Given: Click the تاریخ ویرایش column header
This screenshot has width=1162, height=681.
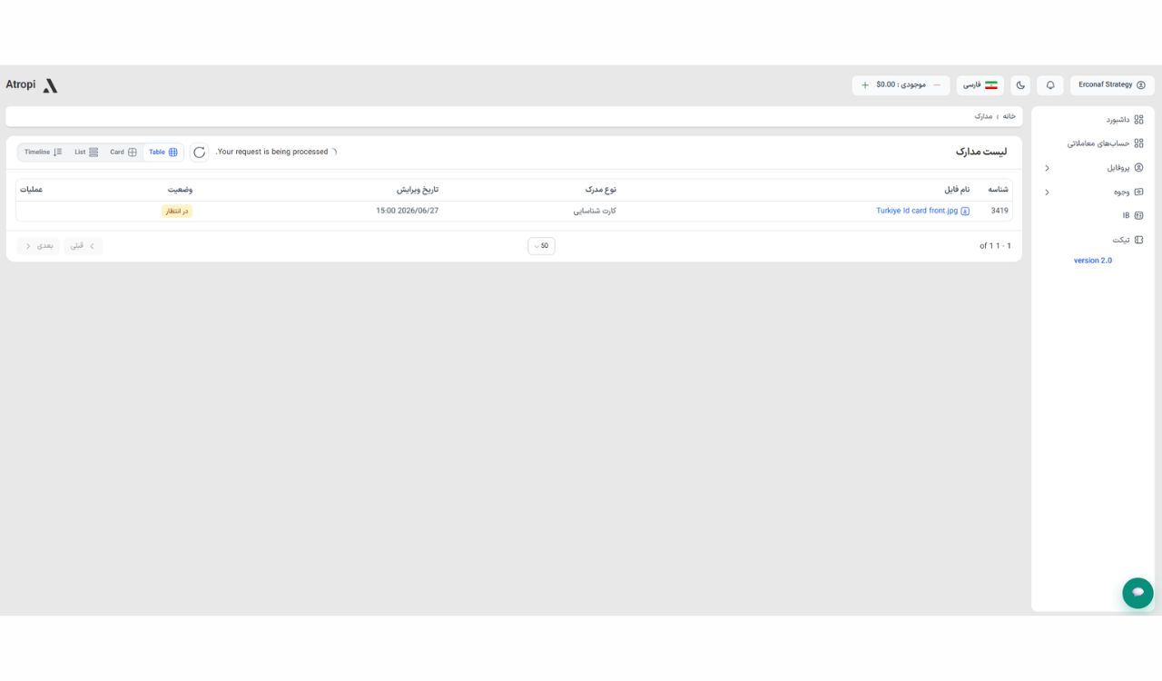Looking at the screenshot, I should (418, 190).
